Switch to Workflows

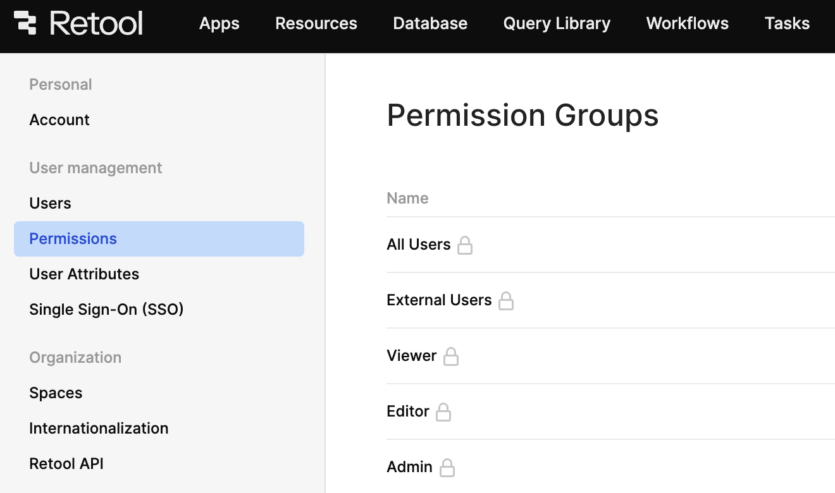(688, 23)
